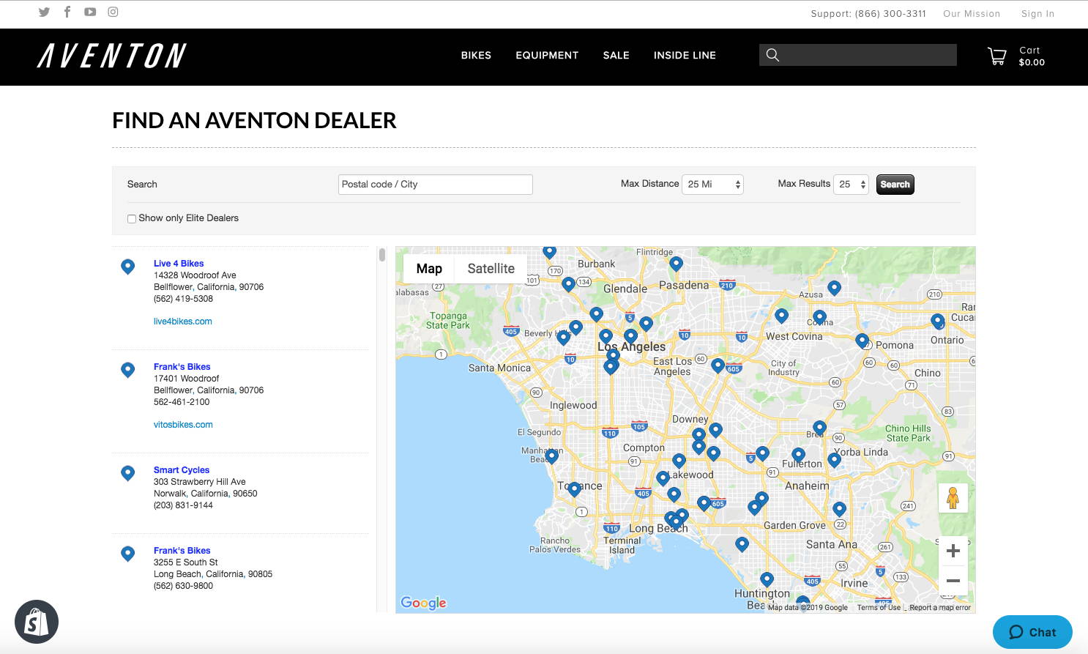This screenshot has width=1088, height=654.
Task: Click the dealer list scrollbar thumb
Action: 382,255
